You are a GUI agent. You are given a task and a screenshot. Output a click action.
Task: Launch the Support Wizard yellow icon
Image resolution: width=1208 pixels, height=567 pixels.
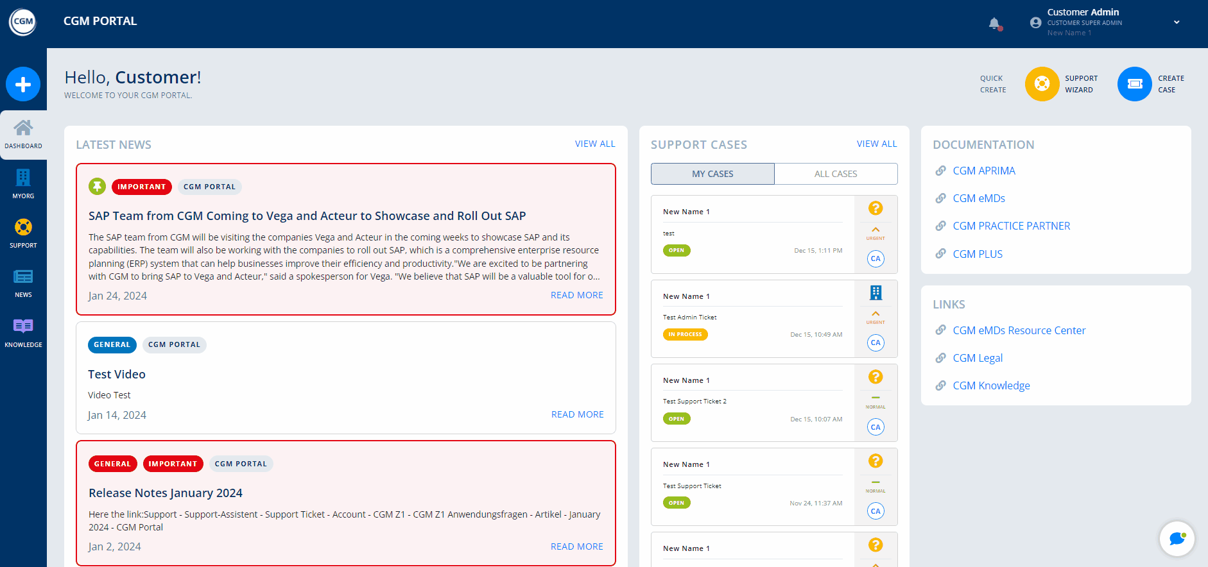(x=1042, y=84)
